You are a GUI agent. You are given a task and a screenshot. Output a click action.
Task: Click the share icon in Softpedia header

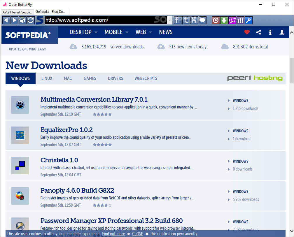[258, 32]
